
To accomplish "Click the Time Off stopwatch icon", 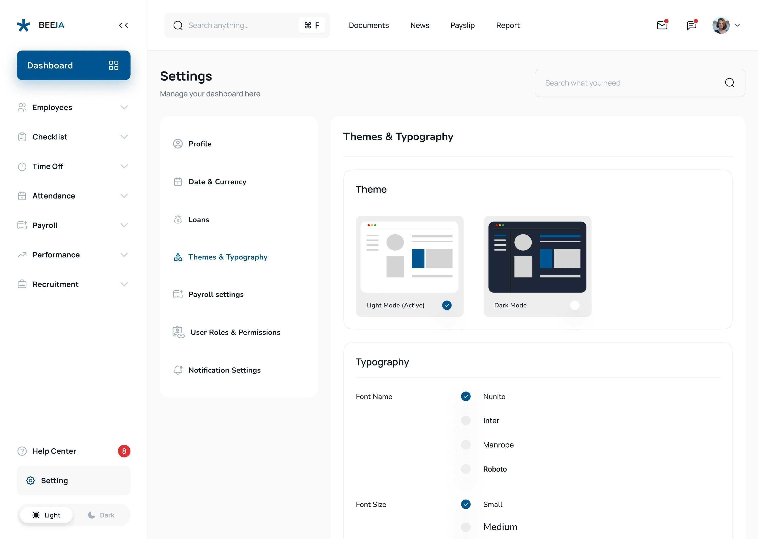I will (22, 166).
